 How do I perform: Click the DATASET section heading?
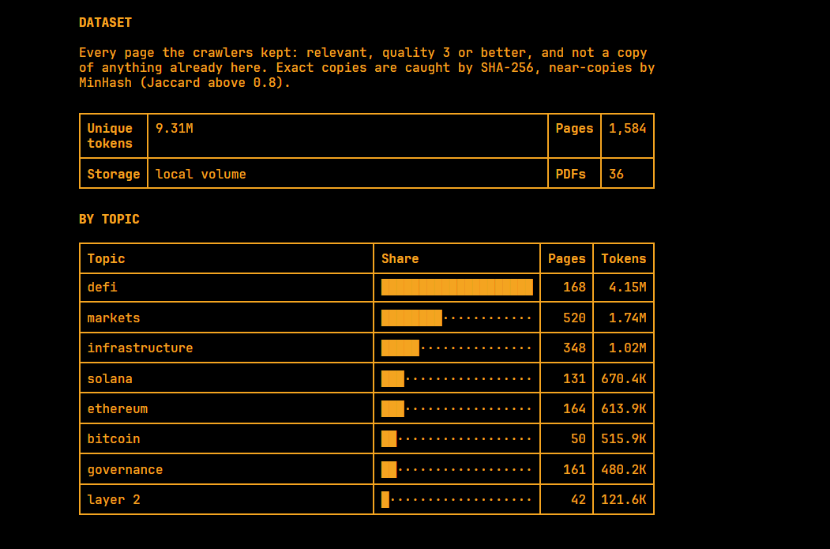point(105,23)
